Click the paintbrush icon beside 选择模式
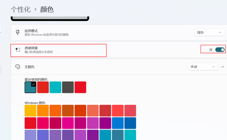227x140 pixels. (x=18, y=32)
